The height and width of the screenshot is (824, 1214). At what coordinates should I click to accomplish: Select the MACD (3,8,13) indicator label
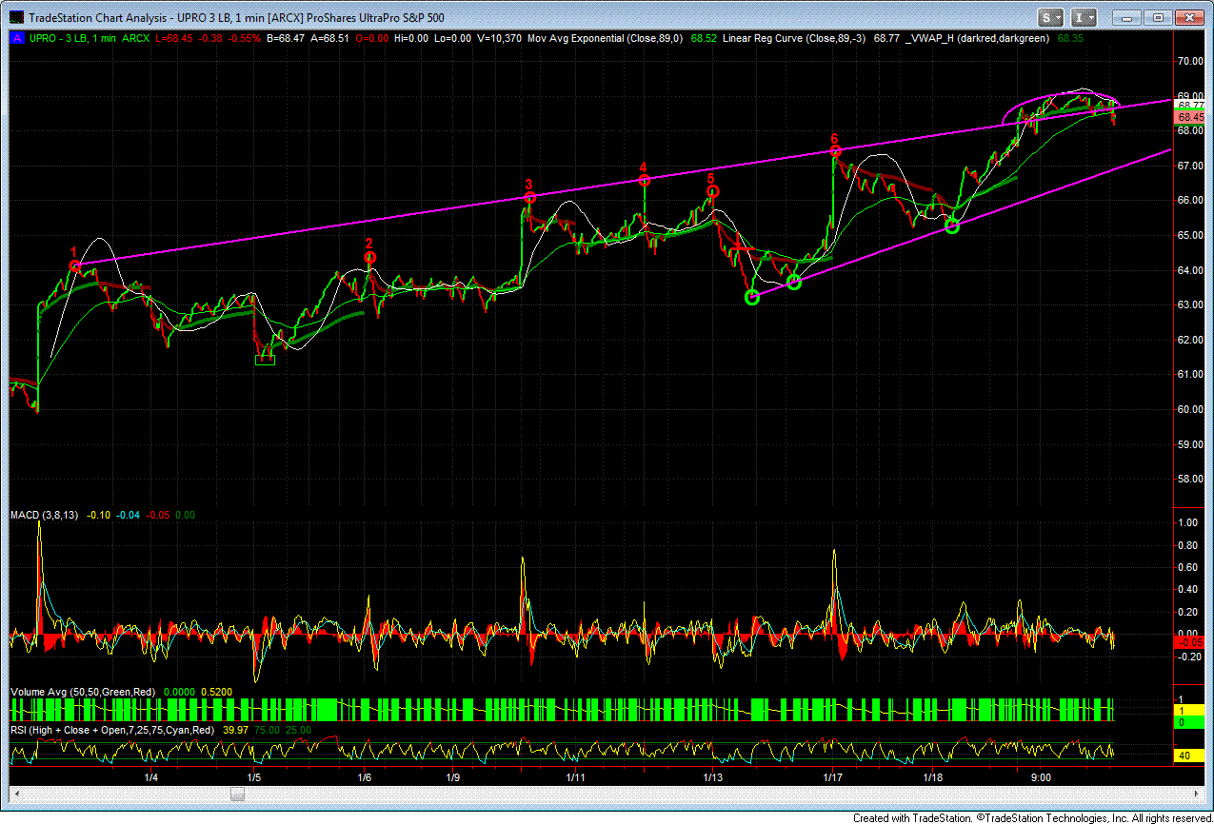(46, 515)
